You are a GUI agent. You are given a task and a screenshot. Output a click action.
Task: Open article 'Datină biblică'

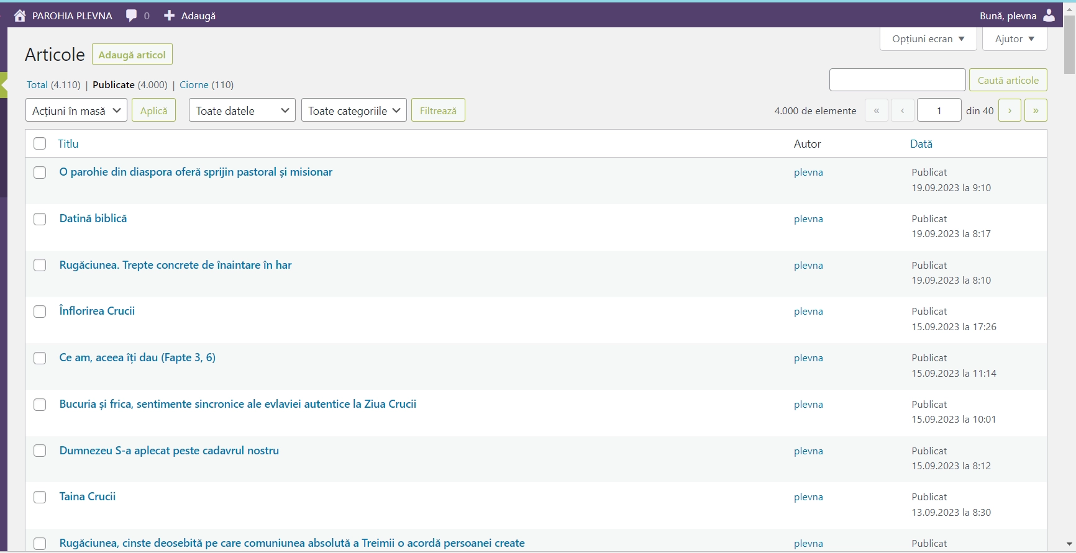(93, 218)
